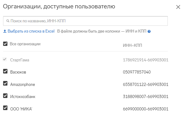Click ИНН-КПП value 6558701122-669903001
183x116 pixels.
coord(145,84)
